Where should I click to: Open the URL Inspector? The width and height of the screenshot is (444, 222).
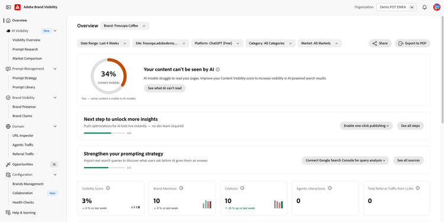point(23,136)
